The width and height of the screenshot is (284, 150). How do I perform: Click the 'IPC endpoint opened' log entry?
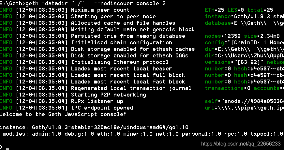click(102, 108)
